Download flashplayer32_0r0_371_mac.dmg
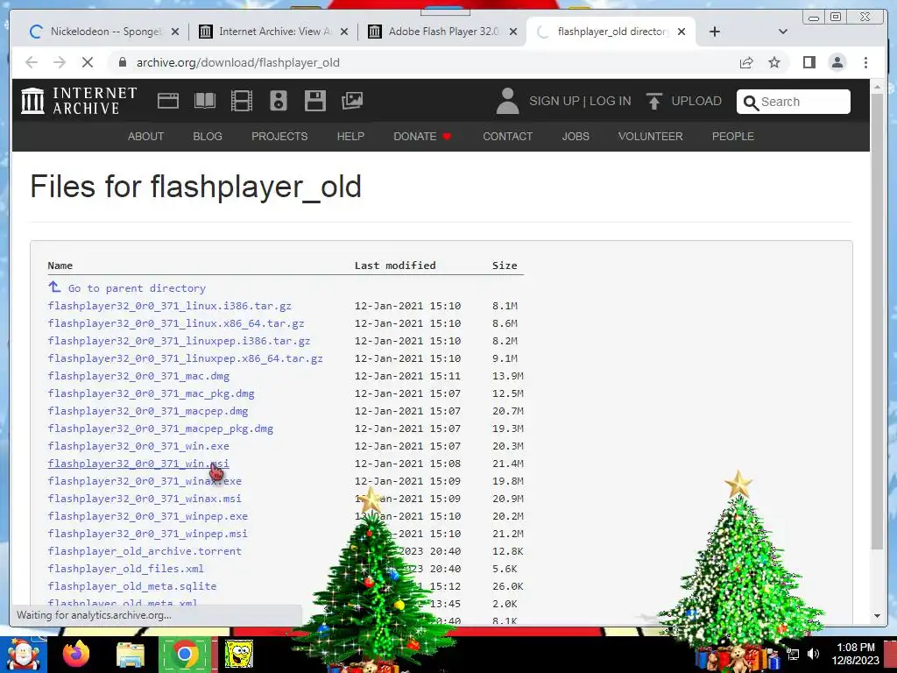Screen dimensions: 897x673 coord(139,376)
